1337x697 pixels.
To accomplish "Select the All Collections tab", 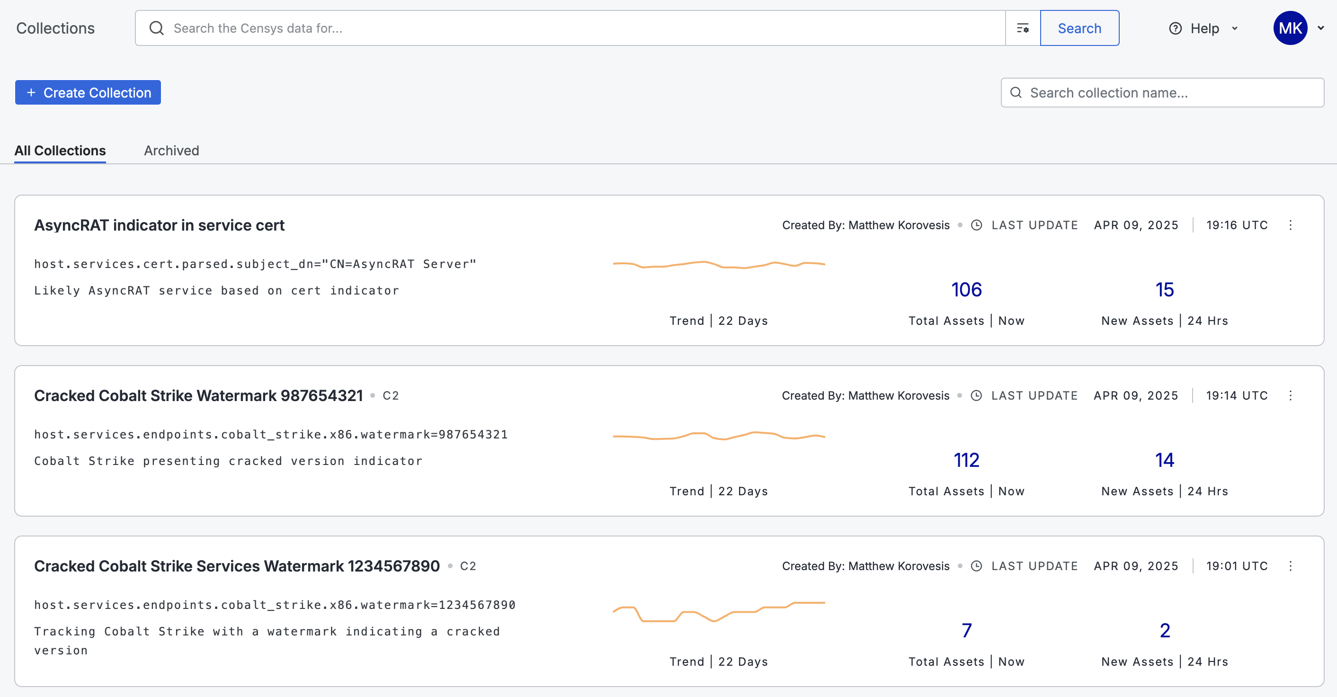I will click(60, 151).
